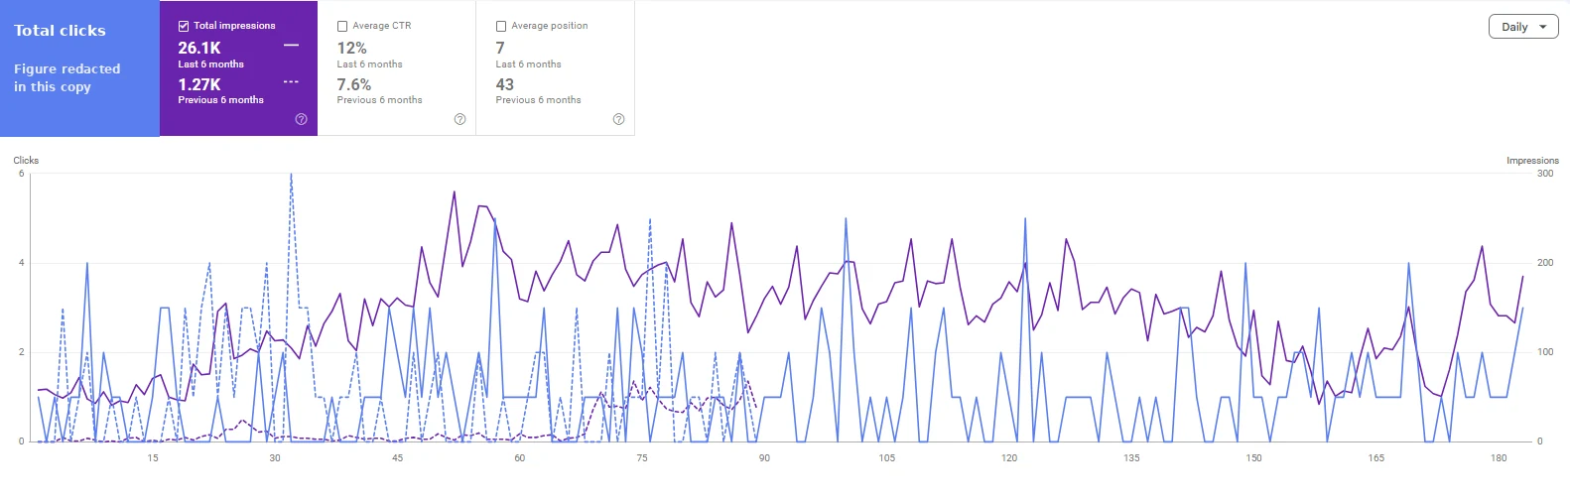Click the 300 impressions axis value
The height and width of the screenshot is (504, 1570).
tap(1545, 173)
